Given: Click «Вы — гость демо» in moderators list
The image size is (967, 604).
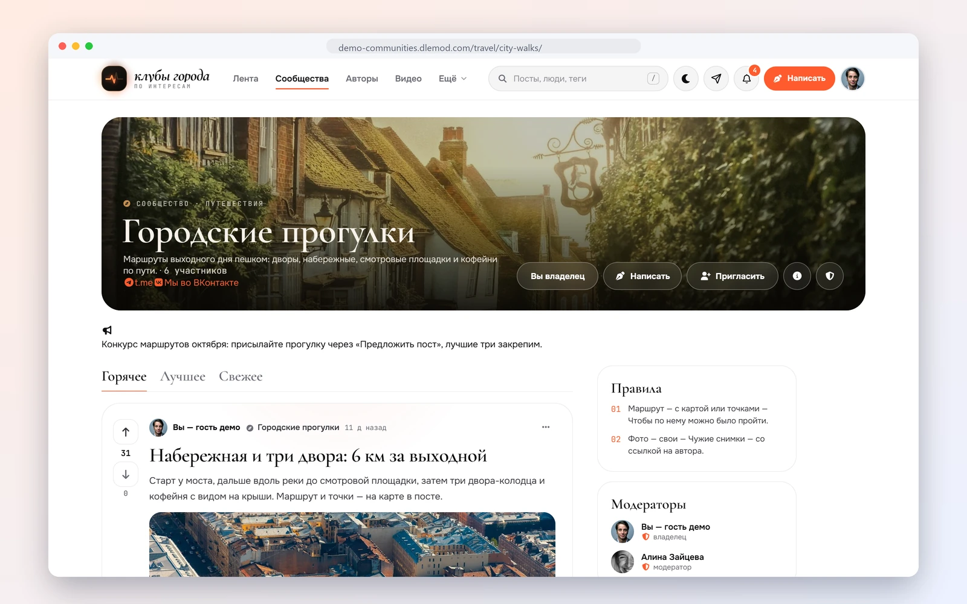Looking at the screenshot, I should (676, 527).
